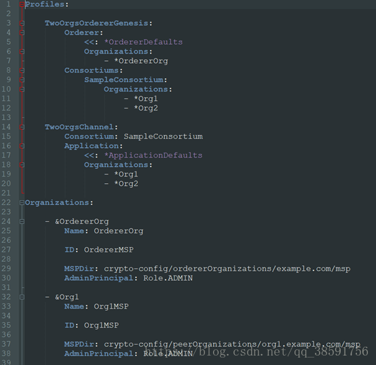
Task: Collapse Organizations fold marker on line 18
Action: [22, 165]
